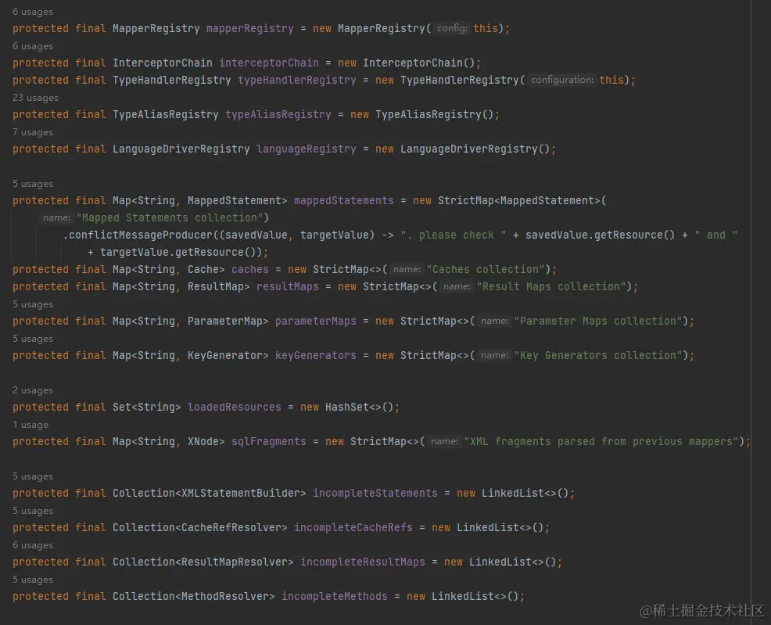
Task: Click the XNode type name
Action: (x=203, y=442)
